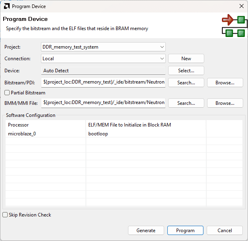Enable the Partial Bitstream checkbox

click(7, 93)
